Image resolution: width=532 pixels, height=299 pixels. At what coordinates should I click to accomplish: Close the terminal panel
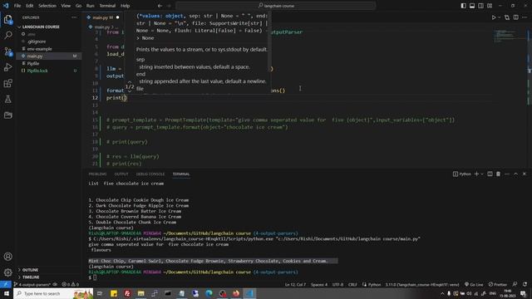point(525,174)
